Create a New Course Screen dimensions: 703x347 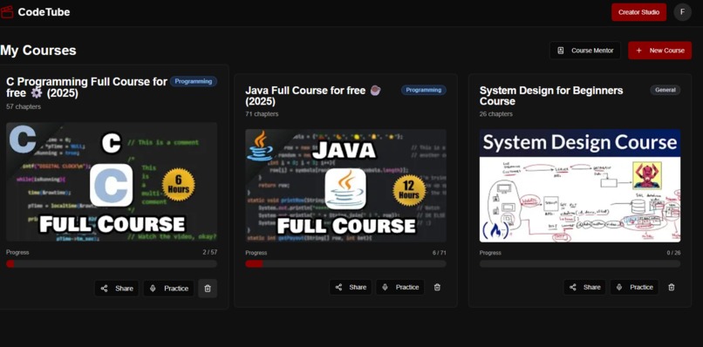659,51
